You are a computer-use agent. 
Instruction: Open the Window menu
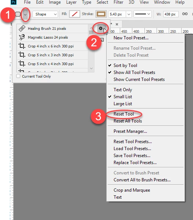click(x=162, y=2)
